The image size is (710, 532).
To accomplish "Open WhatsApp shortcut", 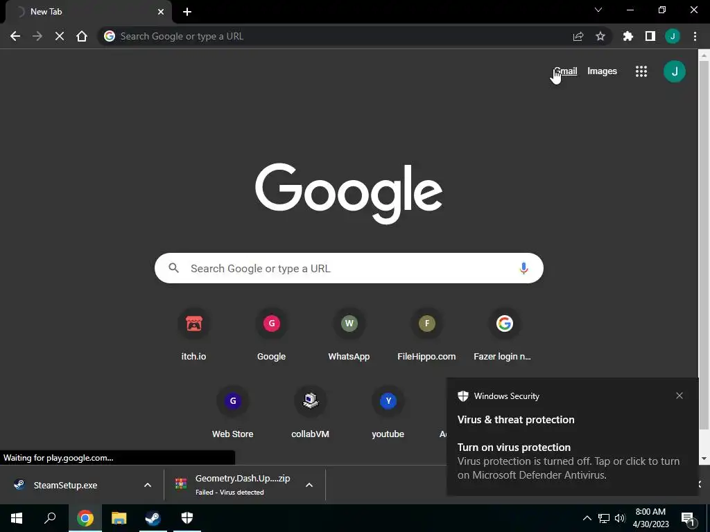I will tap(349, 334).
